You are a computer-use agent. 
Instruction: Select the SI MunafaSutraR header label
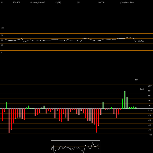(38, 2)
